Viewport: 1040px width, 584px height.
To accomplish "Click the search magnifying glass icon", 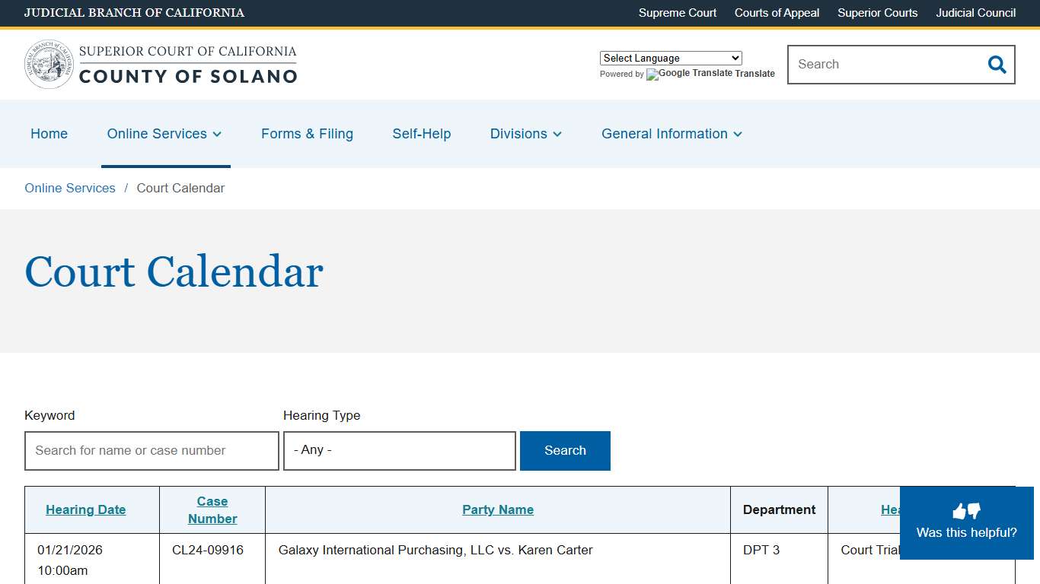I will 997,65.
